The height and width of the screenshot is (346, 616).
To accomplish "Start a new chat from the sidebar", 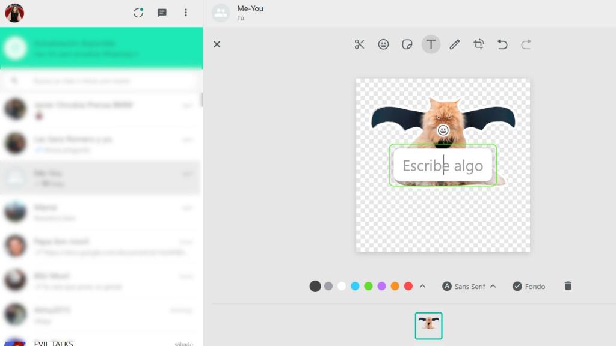I will tap(162, 12).
